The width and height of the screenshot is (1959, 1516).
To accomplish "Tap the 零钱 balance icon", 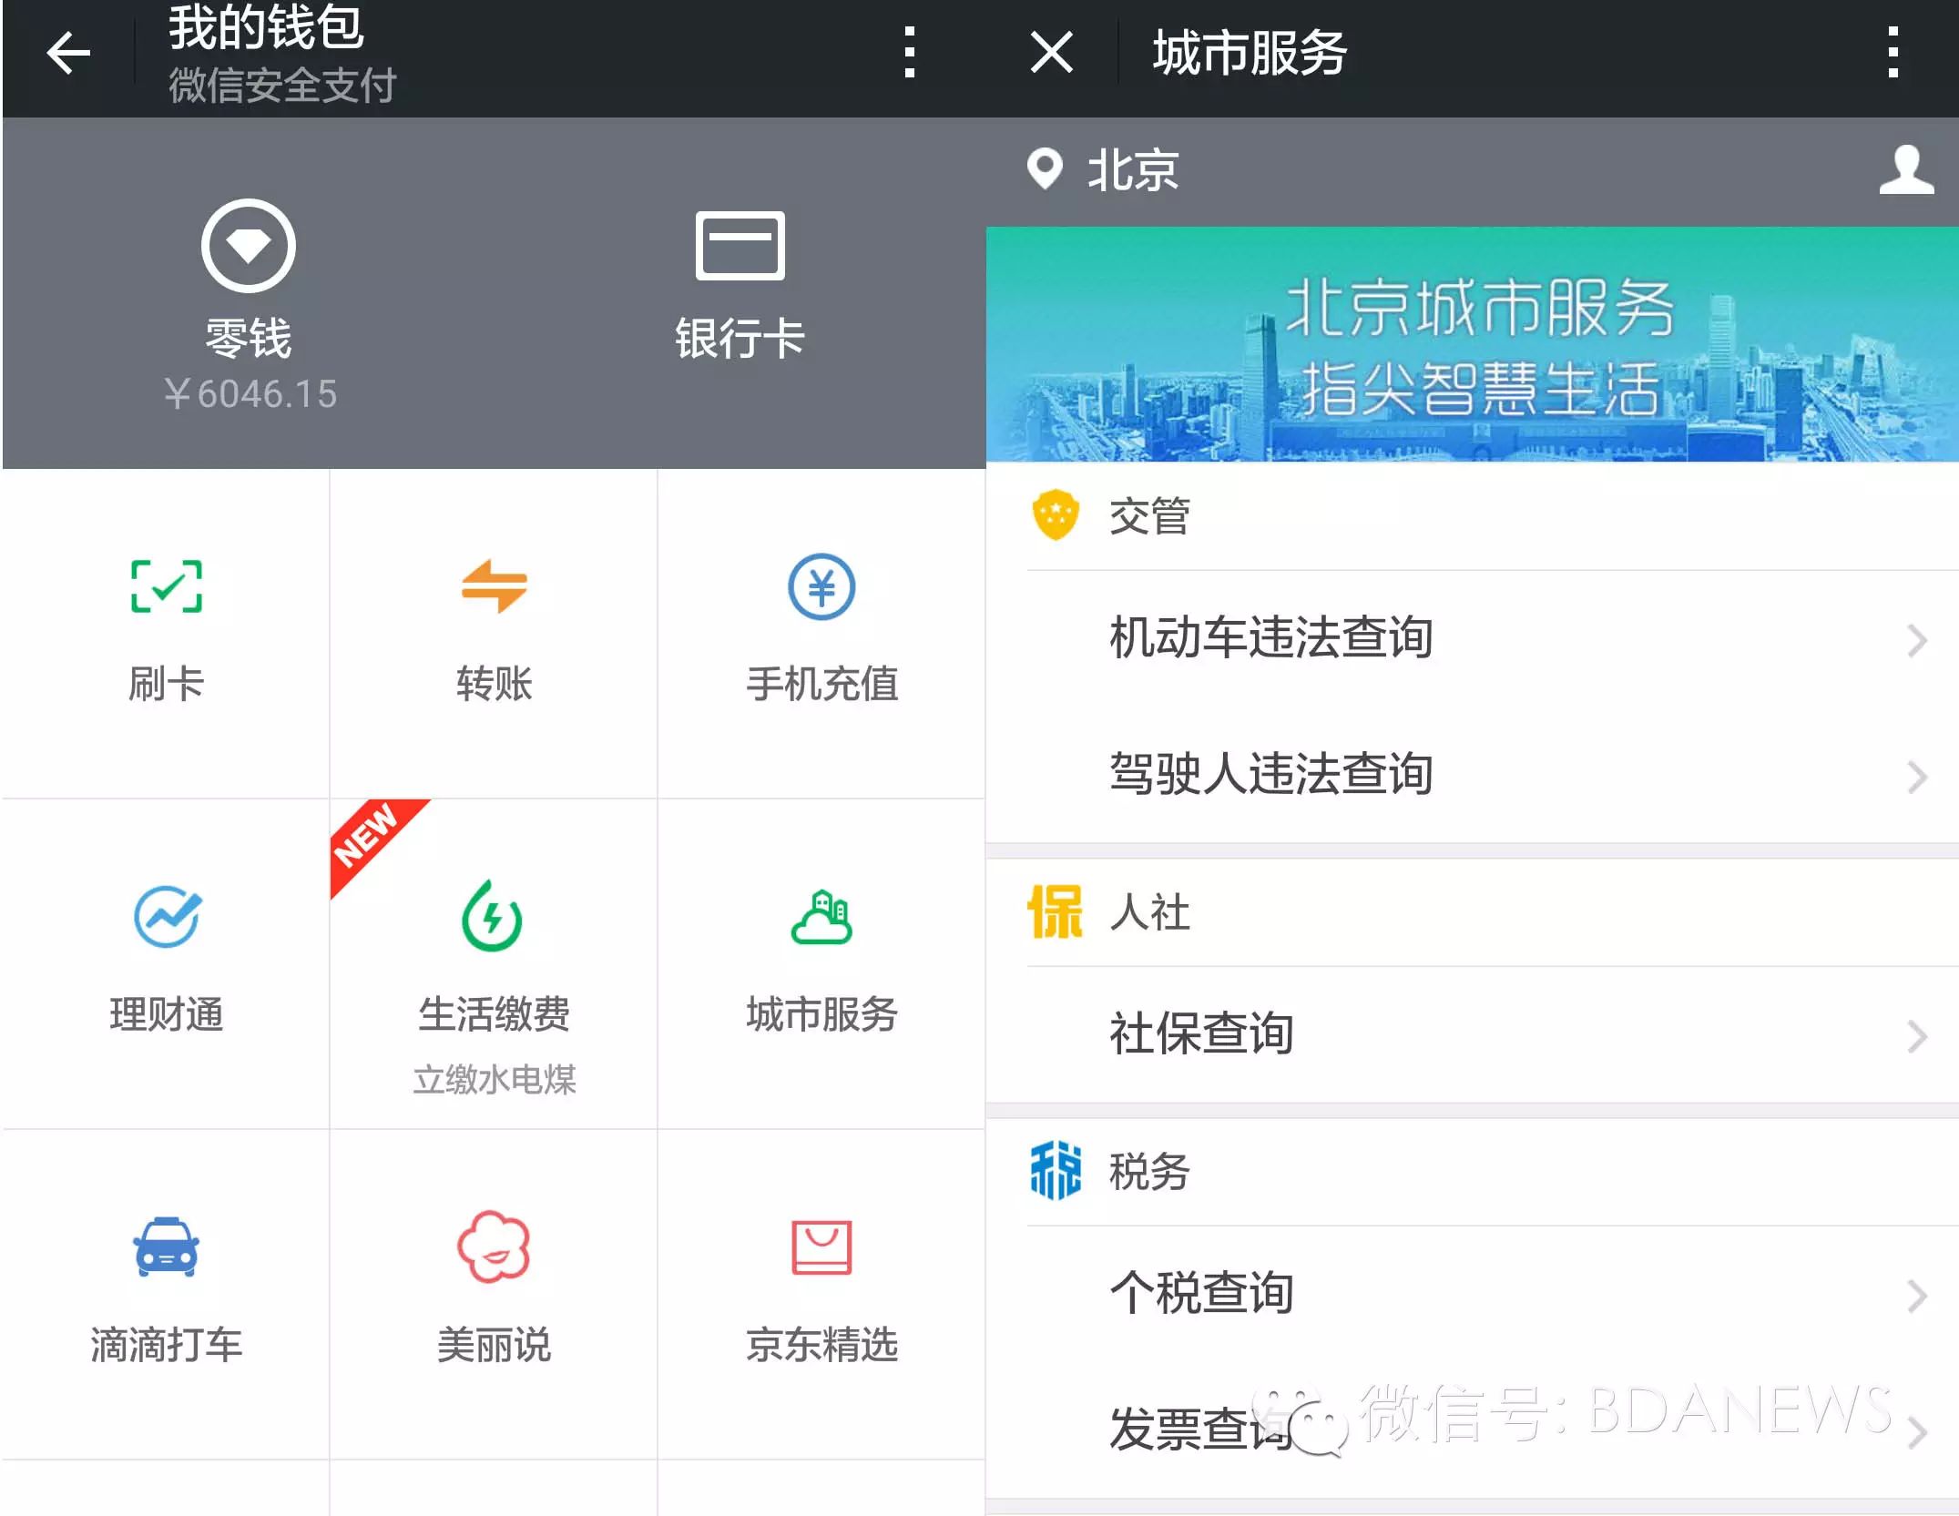I will (249, 246).
